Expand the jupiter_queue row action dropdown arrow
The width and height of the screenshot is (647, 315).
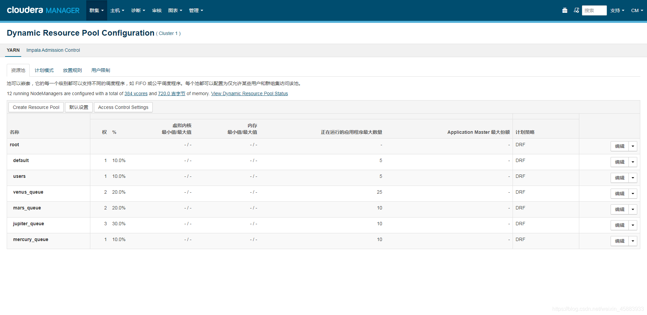pyautogui.click(x=633, y=225)
